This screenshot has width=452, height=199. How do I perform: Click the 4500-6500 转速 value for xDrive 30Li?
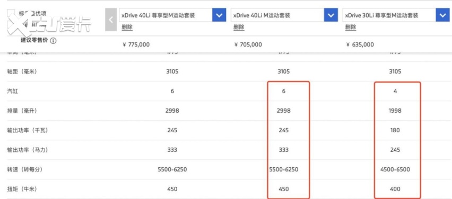[x=395, y=169]
